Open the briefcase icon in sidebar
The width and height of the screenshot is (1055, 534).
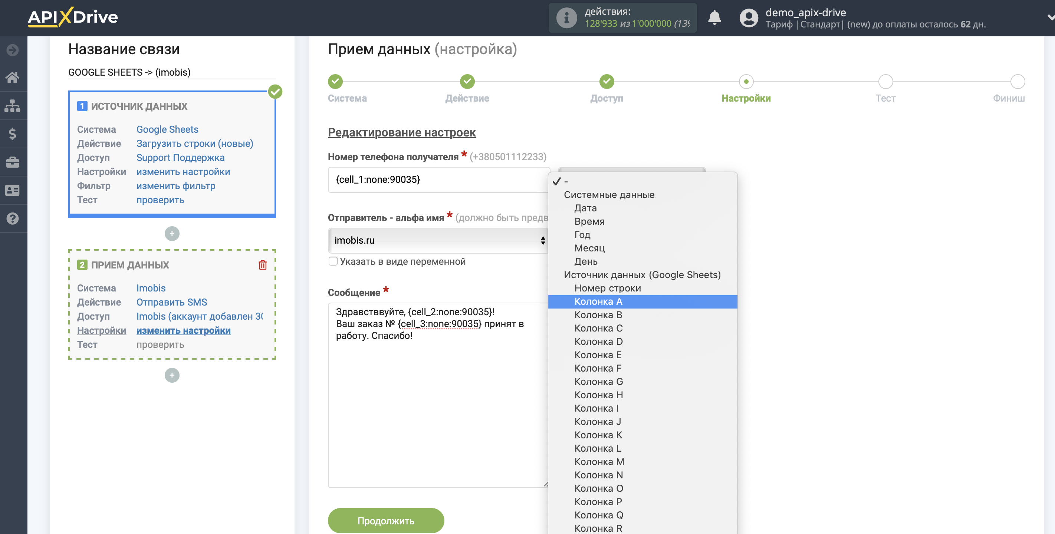point(13,162)
